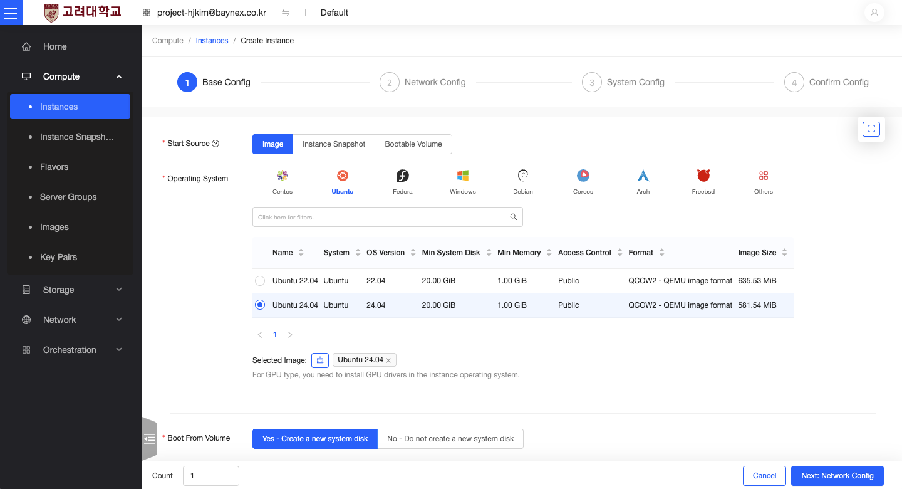
Task: Focus the Count input field
Action: click(x=211, y=476)
